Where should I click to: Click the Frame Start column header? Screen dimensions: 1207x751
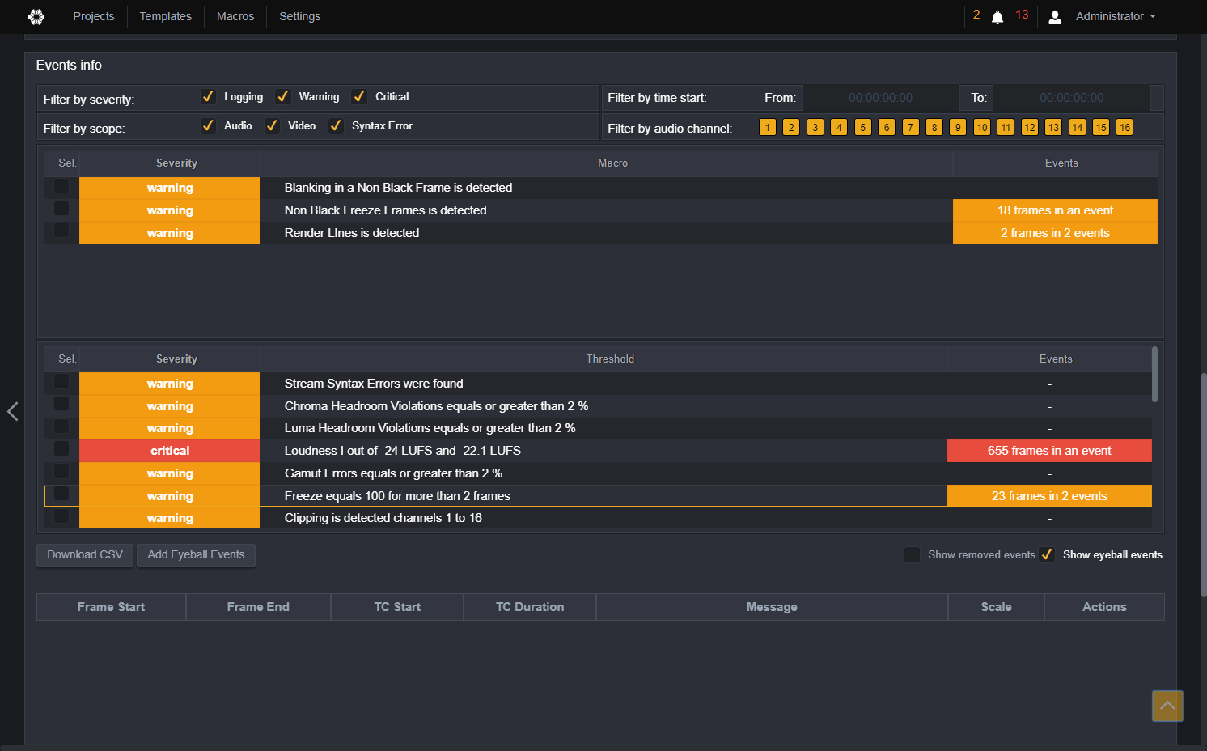coord(111,607)
